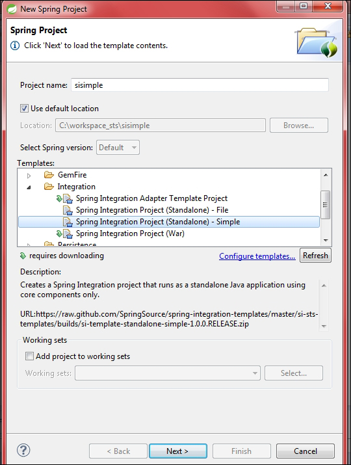The height and width of the screenshot is (465, 351).
Task: Click the Templates list scrollbar thumb
Action: [326, 205]
